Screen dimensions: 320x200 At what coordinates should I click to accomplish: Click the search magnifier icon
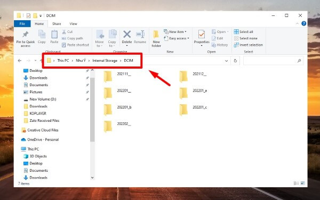(x=299, y=61)
